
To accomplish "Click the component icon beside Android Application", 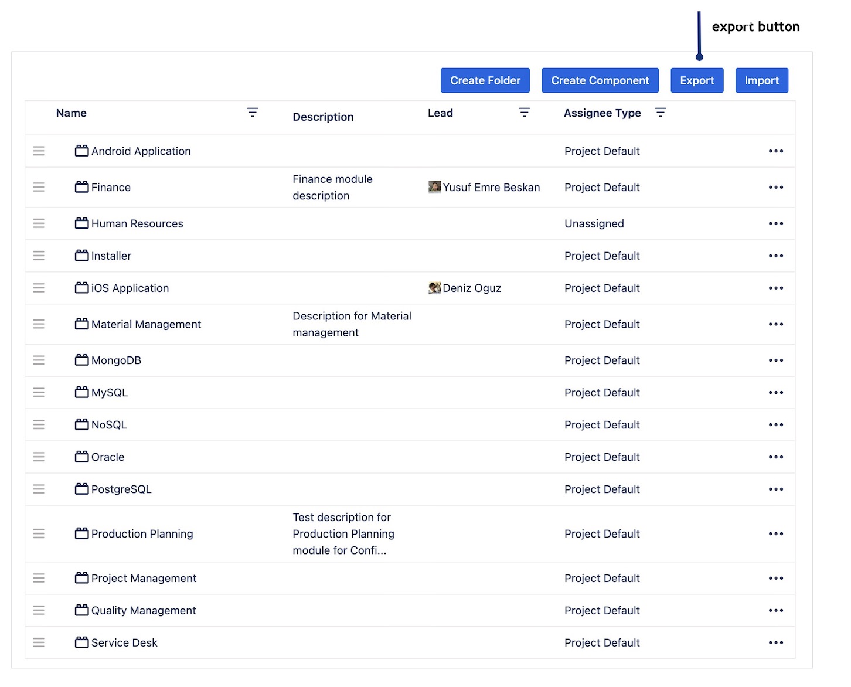I will coord(81,151).
